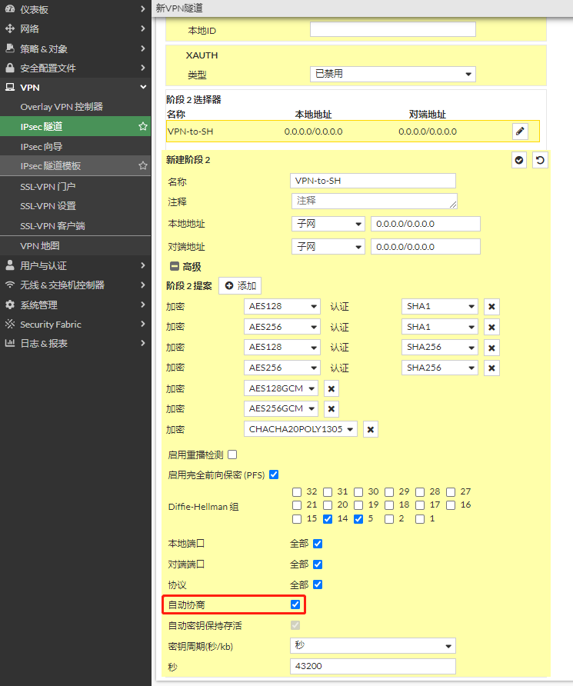
Task: Click the Security Fabric icon
Action: [x=10, y=324]
